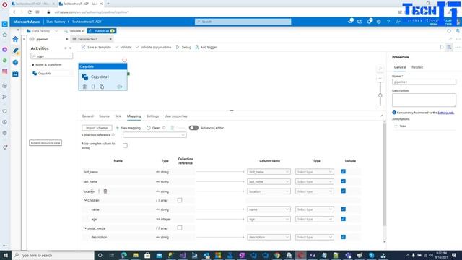
Task: Uncheck Include for first_name row
Action: point(344,172)
